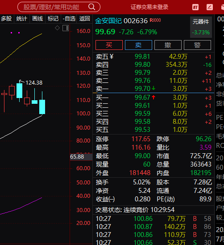Click the last cyan candlestick on chart
Image resolution: width=224 pixels, height=245 pixels.
tap(42, 107)
